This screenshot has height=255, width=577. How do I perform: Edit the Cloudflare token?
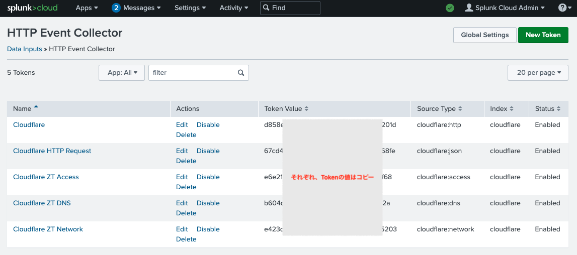[182, 125]
